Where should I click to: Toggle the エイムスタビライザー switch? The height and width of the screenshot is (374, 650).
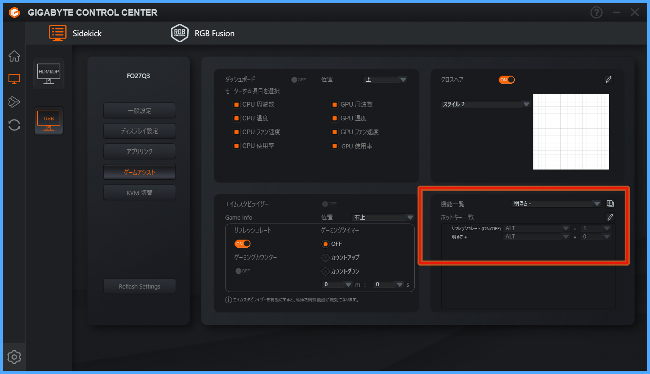329,204
